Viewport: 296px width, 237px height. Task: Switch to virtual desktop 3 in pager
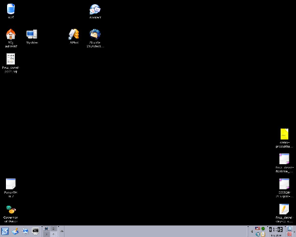pos(46,235)
